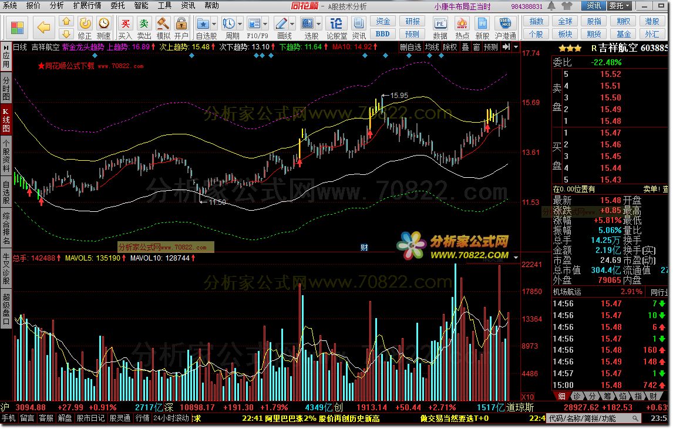673x429 pixels.
Task: Switch to 综合排名 sidebar tab
Action: point(6,228)
